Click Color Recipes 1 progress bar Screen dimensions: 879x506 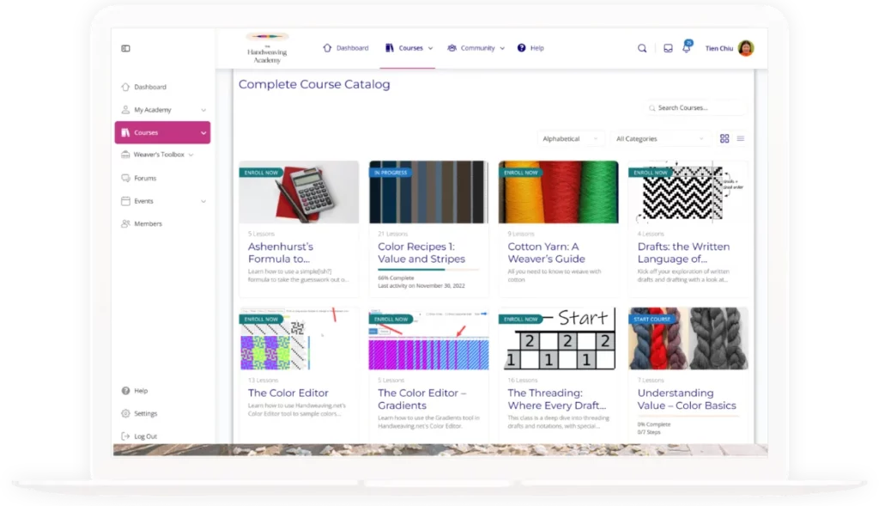pos(428,271)
